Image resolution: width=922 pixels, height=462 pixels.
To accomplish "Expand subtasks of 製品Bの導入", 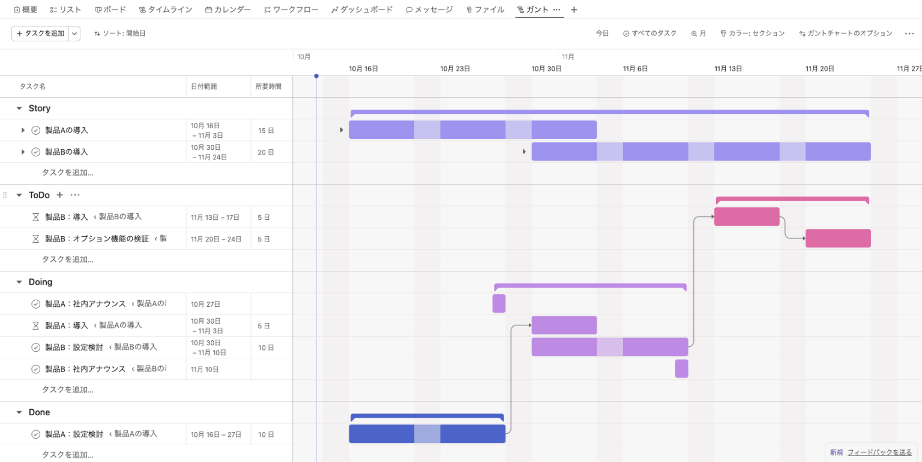I will (x=23, y=152).
